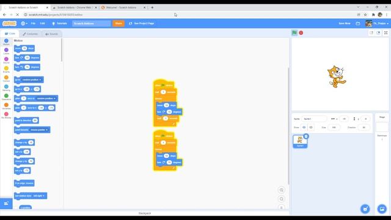Click the project title input field
This screenshot has width=391, height=220.
(x=91, y=23)
